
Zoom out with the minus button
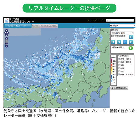click(x=7, y=46)
